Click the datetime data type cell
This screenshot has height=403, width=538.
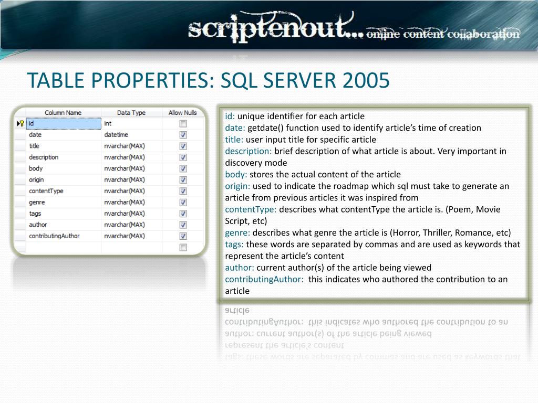(x=132, y=135)
